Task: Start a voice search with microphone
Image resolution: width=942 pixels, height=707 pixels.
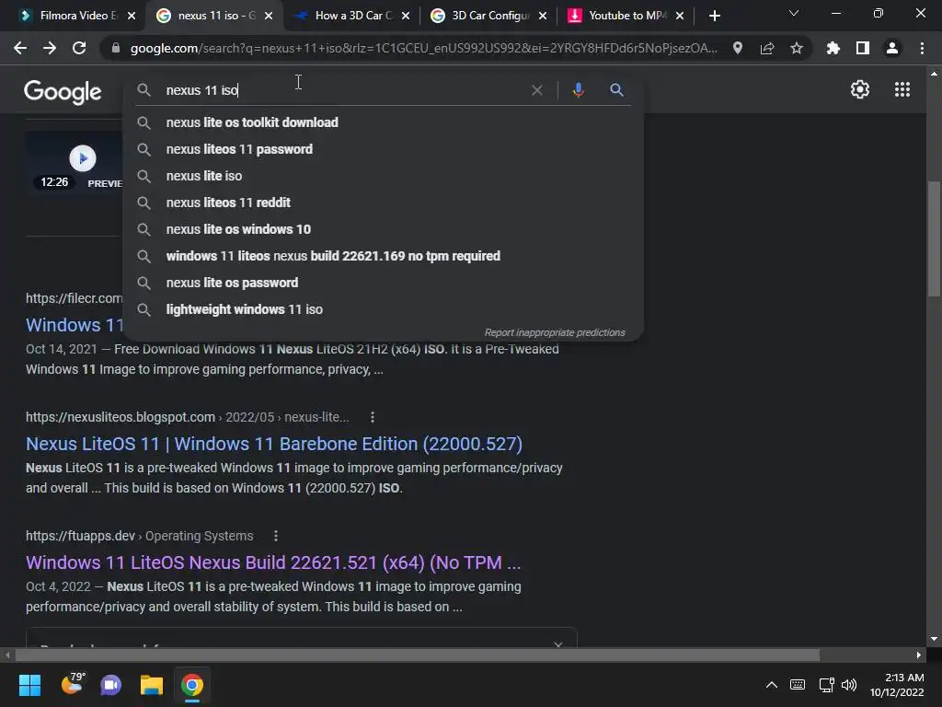Action: click(x=578, y=90)
